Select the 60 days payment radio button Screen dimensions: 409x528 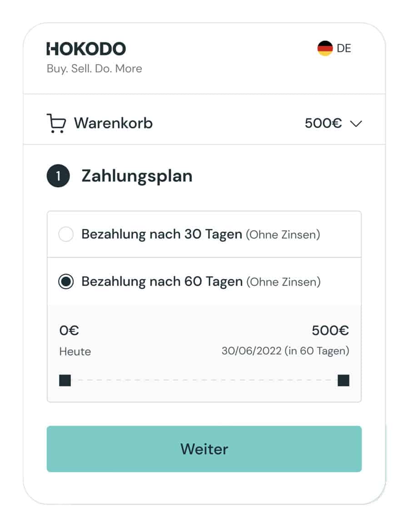click(x=66, y=281)
